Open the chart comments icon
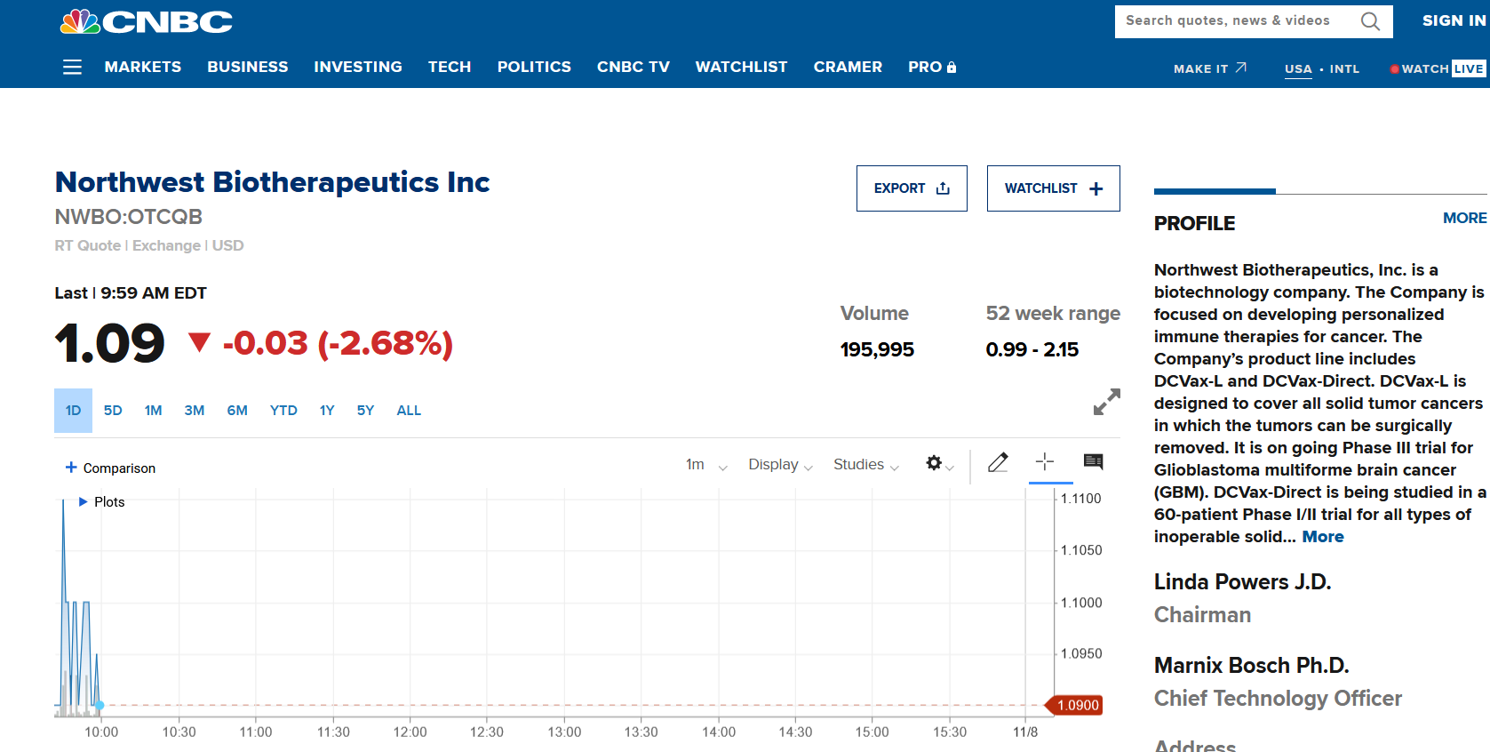The width and height of the screenshot is (1490, 752). 1094,461
